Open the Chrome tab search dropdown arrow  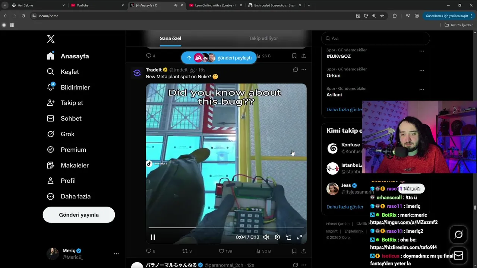pyautogui.click(x=5, y=5)
